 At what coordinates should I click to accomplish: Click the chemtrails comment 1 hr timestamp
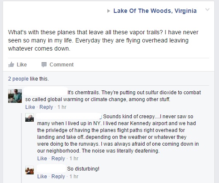point(62,107)
